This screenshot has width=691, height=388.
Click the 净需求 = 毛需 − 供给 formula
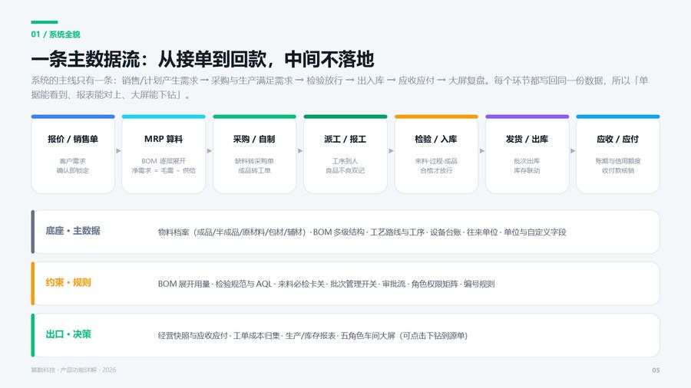(164, 170)
